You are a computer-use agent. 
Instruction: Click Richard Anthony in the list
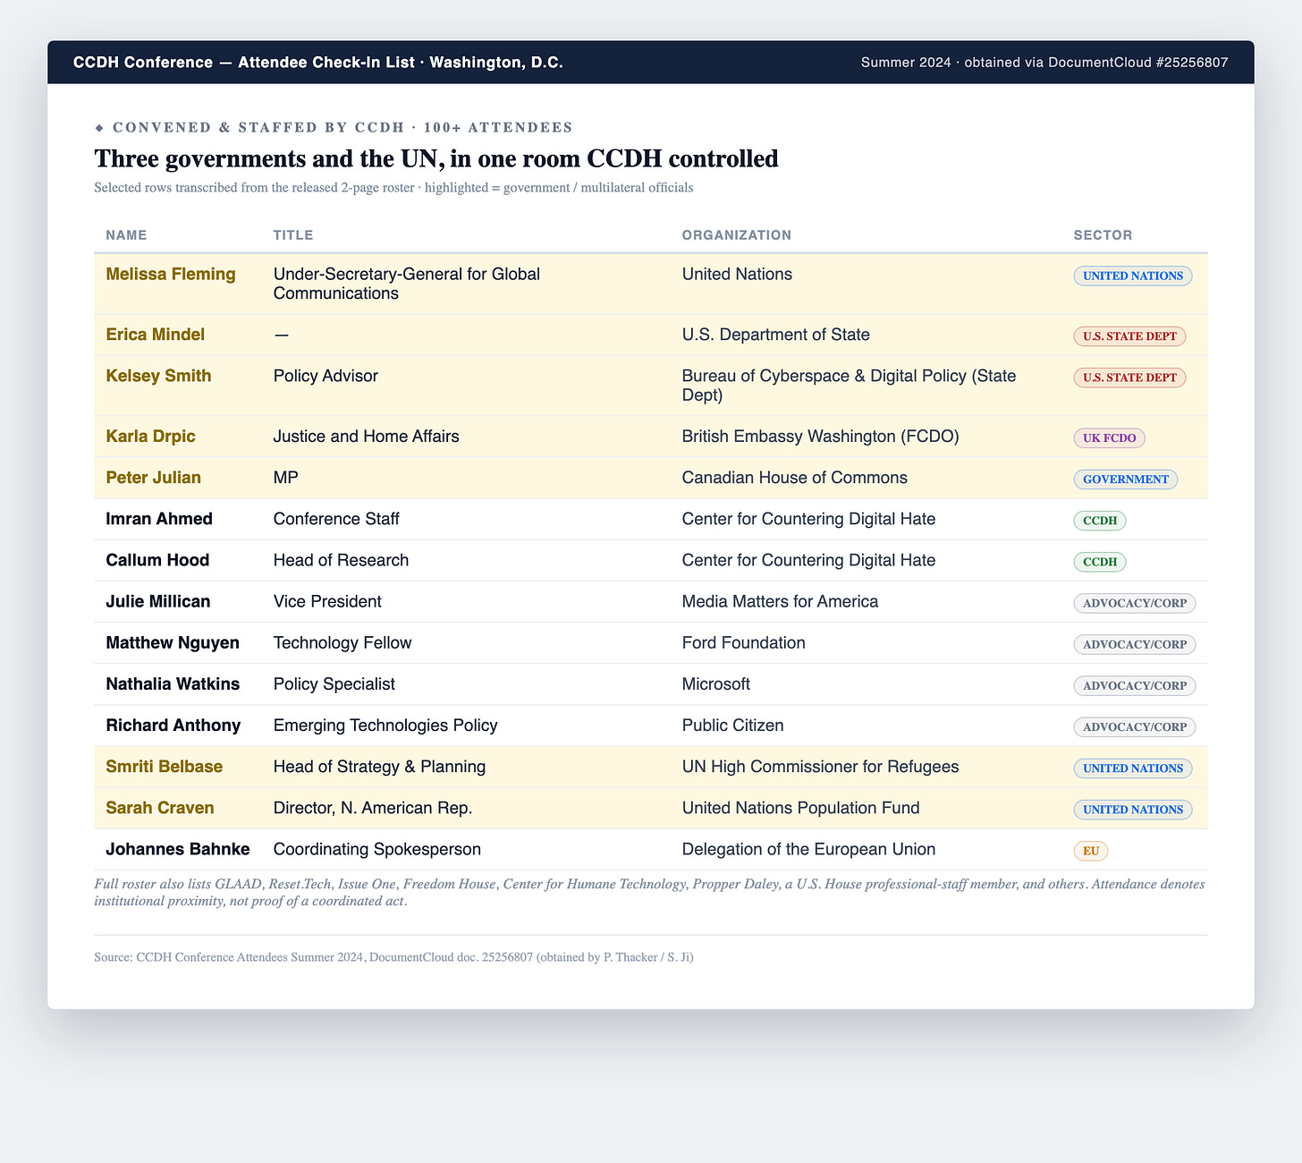pos(173,725)
